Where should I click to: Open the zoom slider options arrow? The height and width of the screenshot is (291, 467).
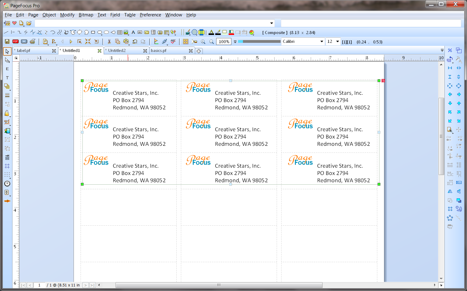point(235,42)
